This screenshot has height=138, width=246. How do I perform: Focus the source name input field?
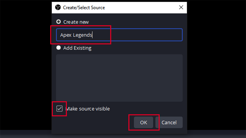coord(119,35)
